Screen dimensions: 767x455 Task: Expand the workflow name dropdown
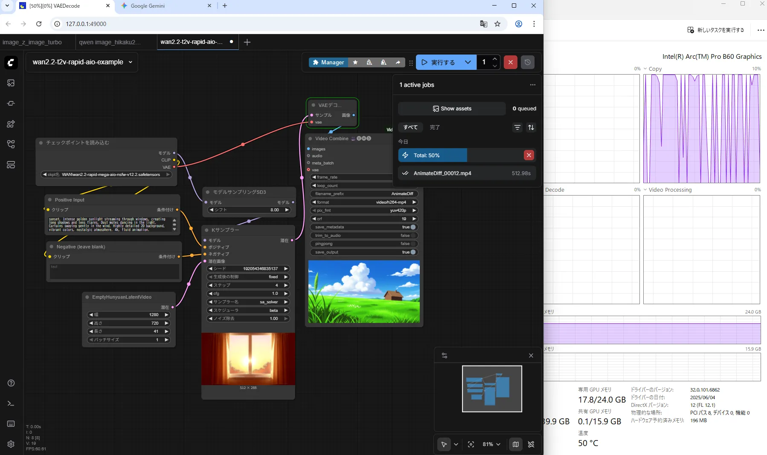pos(131,62)
